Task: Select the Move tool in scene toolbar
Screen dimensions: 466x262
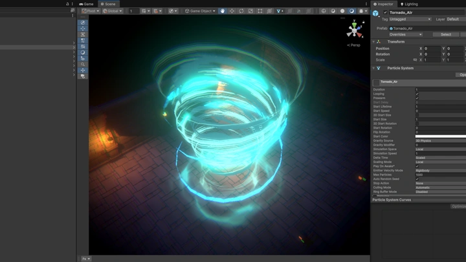Action: pos(232,11)
